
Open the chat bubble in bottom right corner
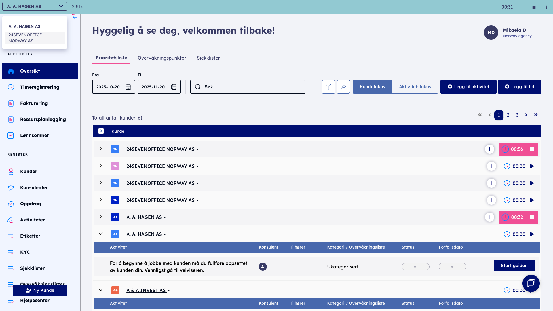tap(531, 283)
